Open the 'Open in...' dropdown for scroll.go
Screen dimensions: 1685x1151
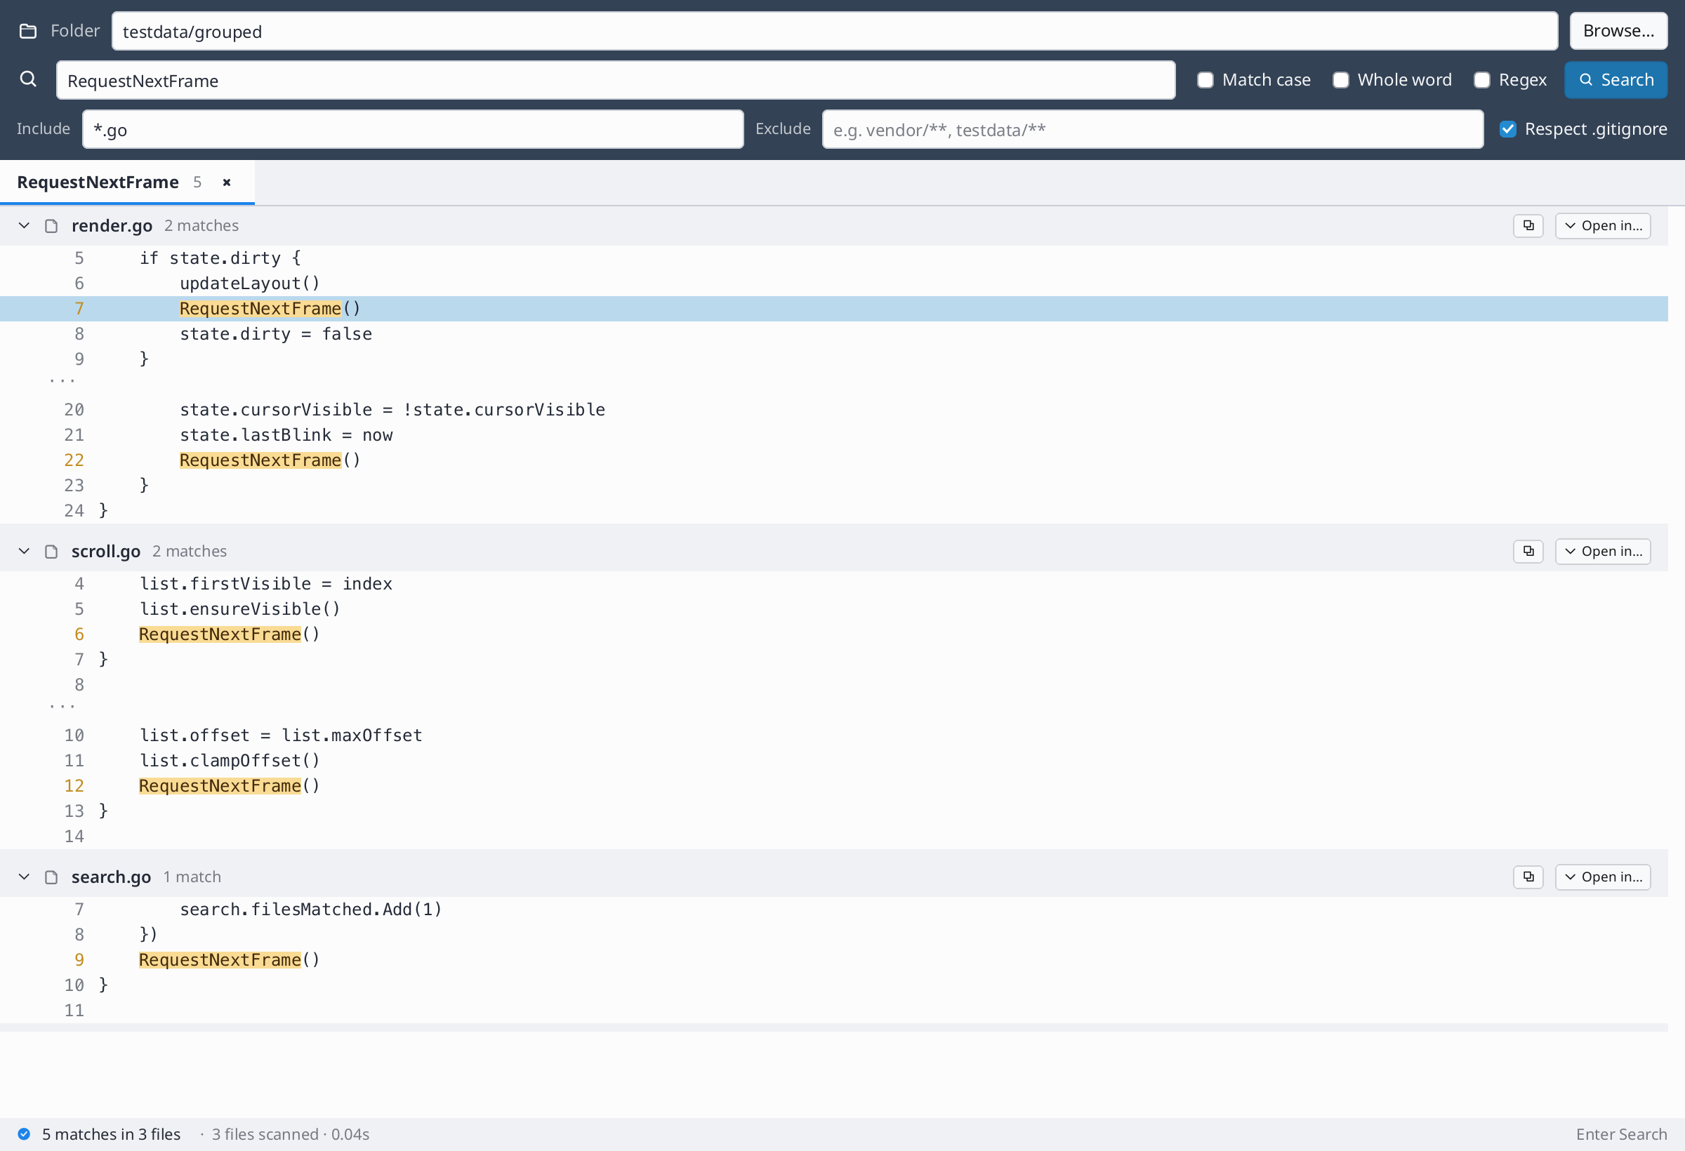pyautogui.click(x=1602, y=551)
